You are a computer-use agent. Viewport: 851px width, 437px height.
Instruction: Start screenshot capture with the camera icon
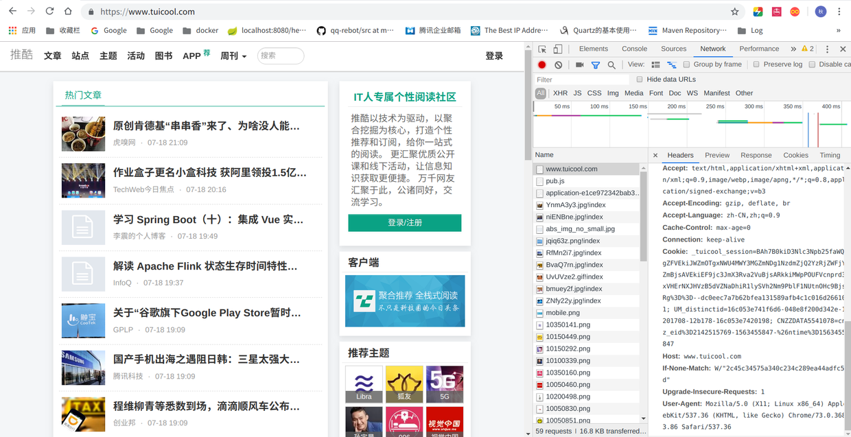(580, 64)
